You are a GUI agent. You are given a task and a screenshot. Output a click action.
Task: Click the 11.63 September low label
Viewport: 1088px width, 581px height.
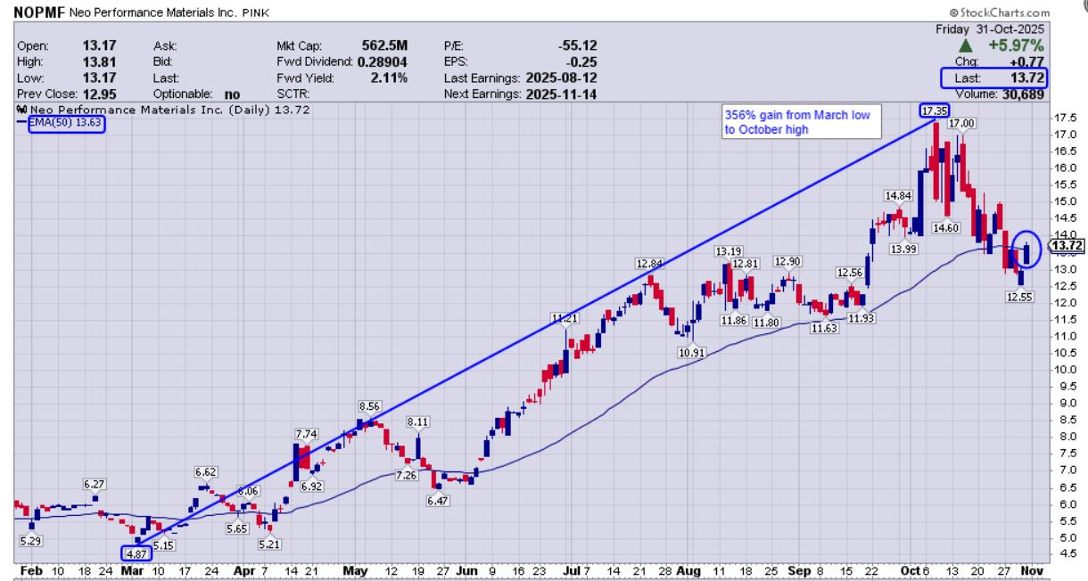point(824,328)
